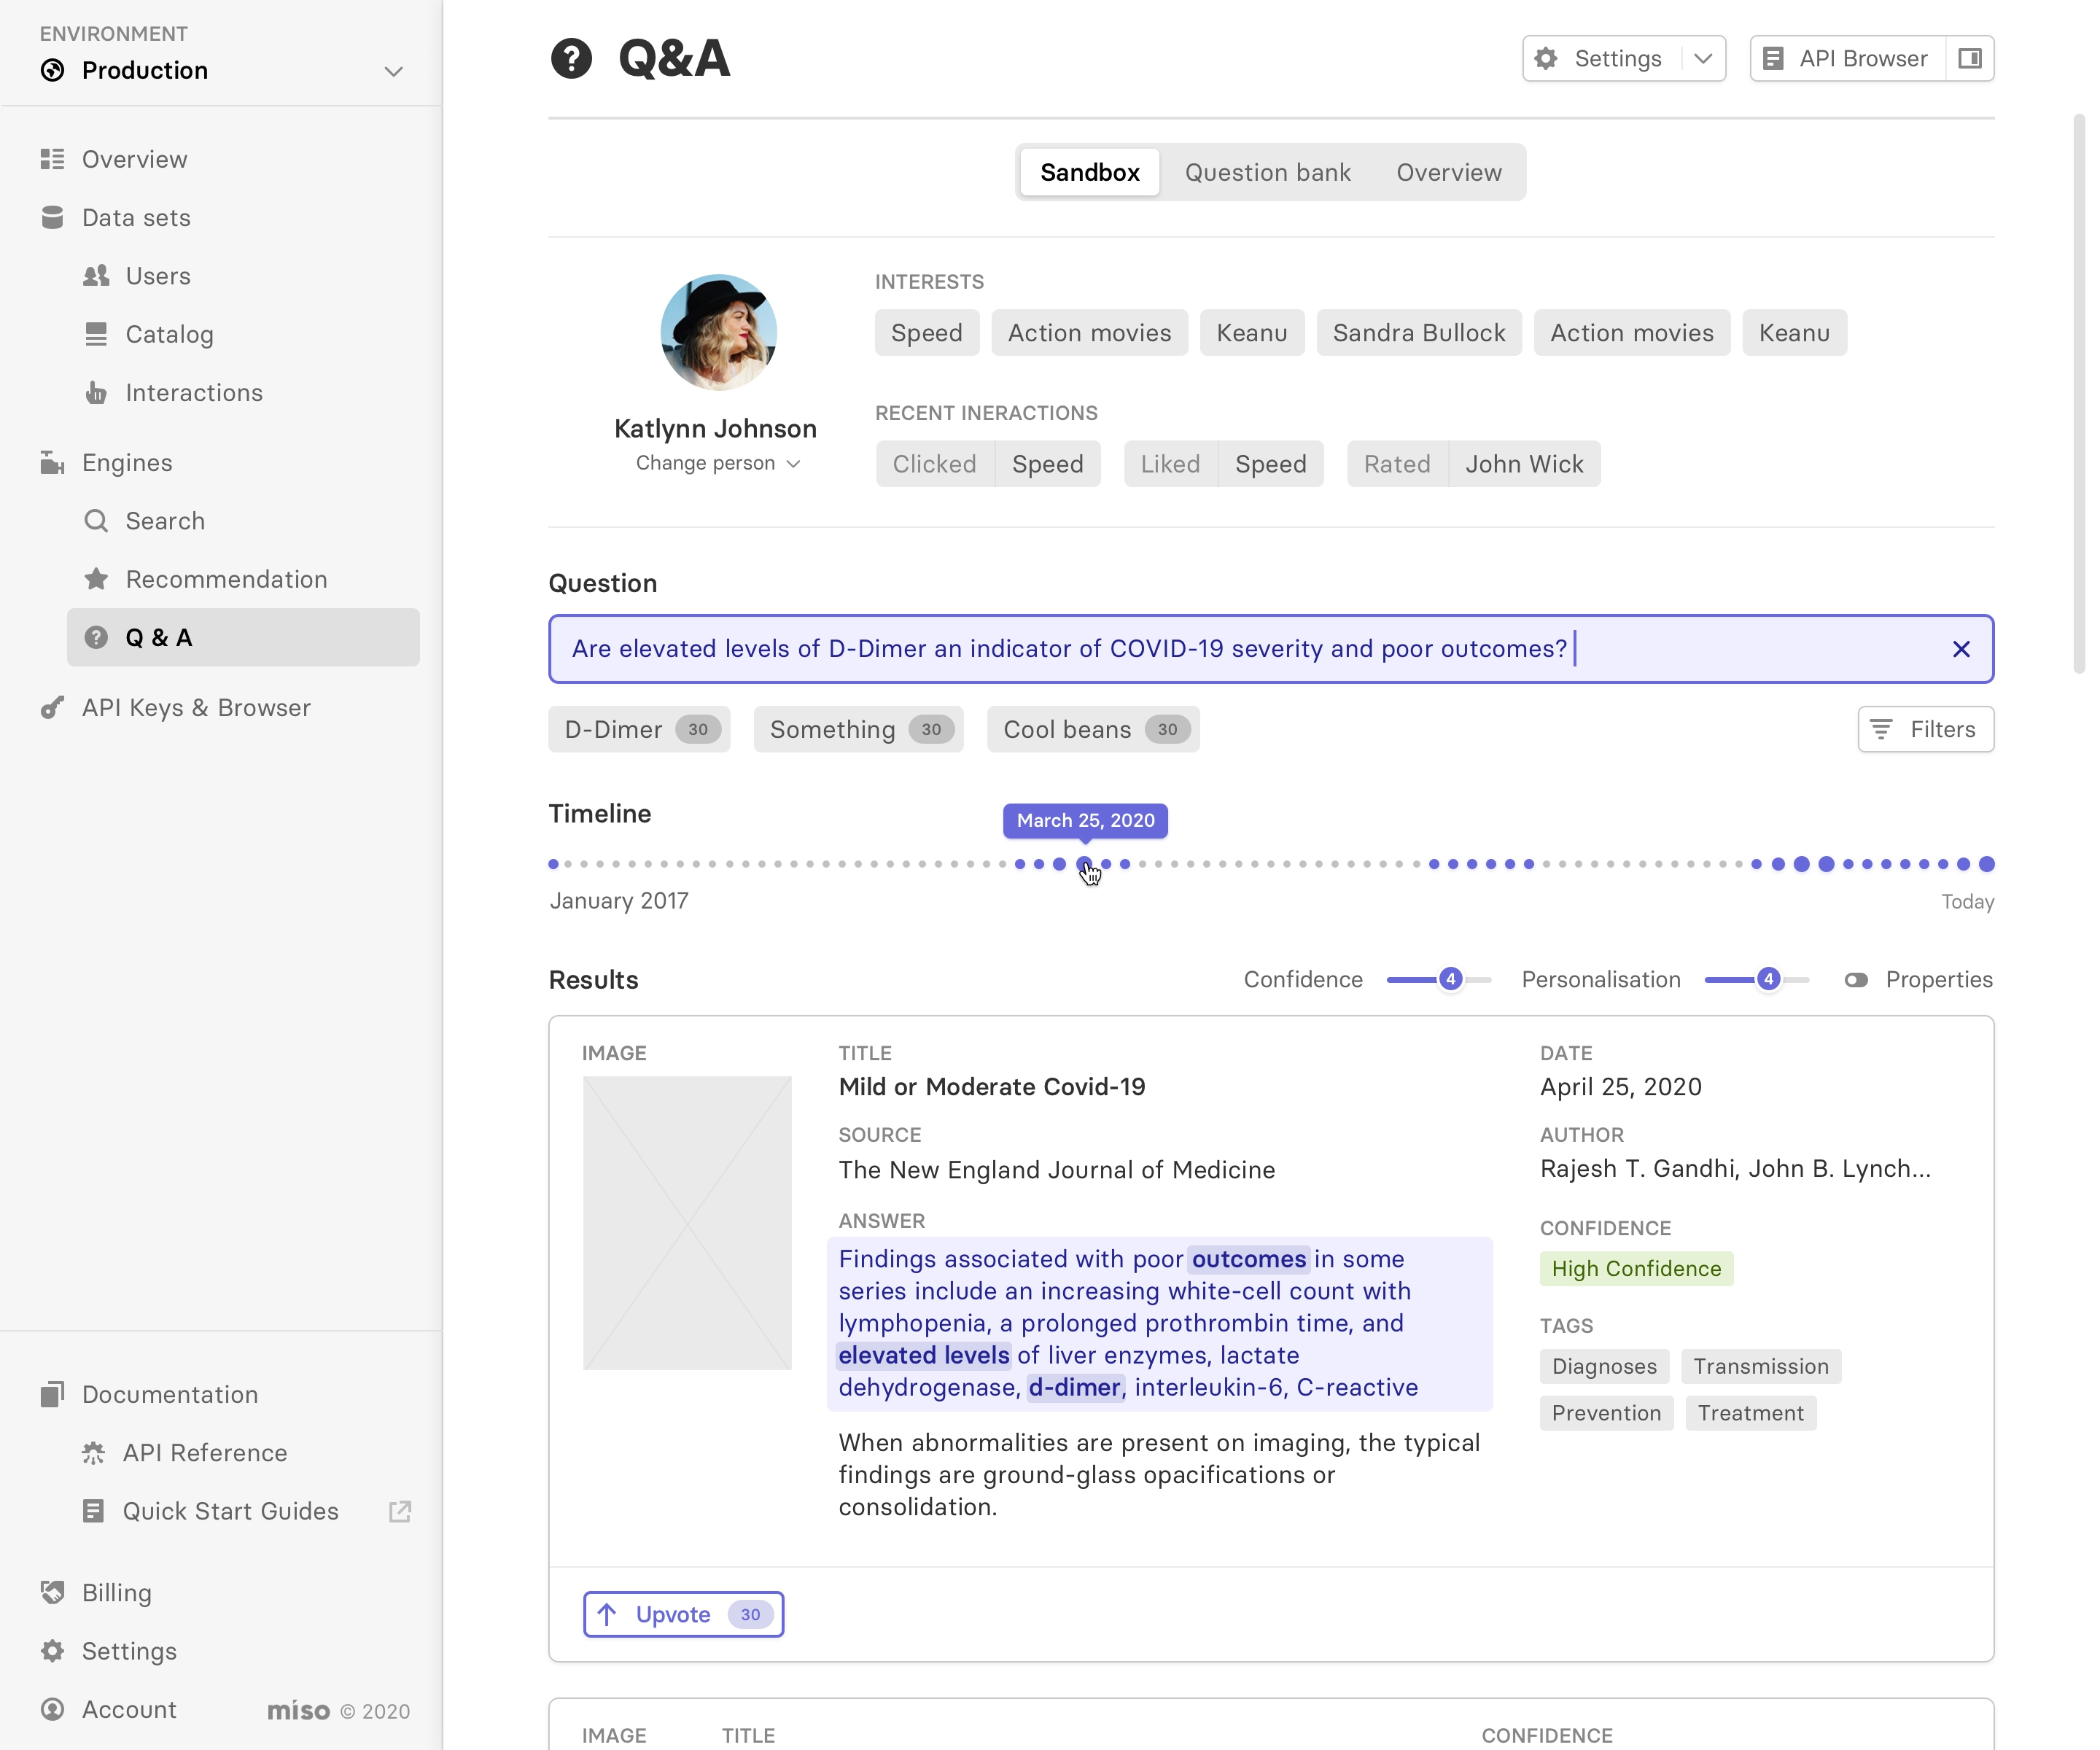Click the Sandra Bullock interest tag
Viewport: 2100px width, 1750px height.
click(x=1419, y=333)
